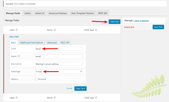The width and height of the screenshot is (169, 102).
Task: Open the Manage Fields tab
Action: (x=13, y=13)
